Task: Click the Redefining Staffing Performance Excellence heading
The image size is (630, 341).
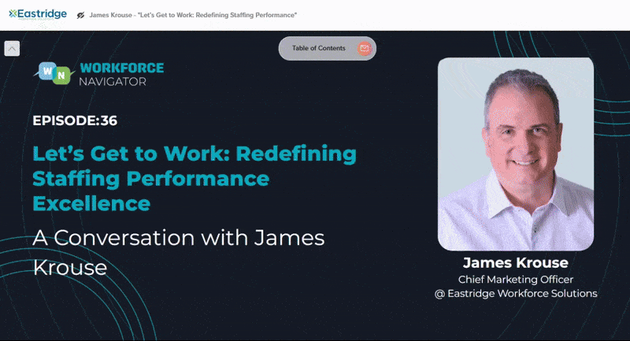Action: [195, 178]
